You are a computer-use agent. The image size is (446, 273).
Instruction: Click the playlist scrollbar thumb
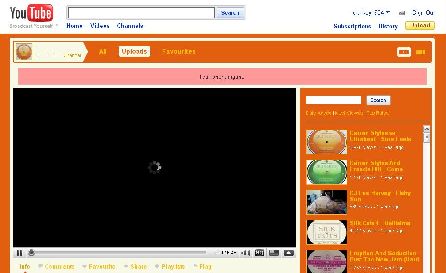click(427, 138)
